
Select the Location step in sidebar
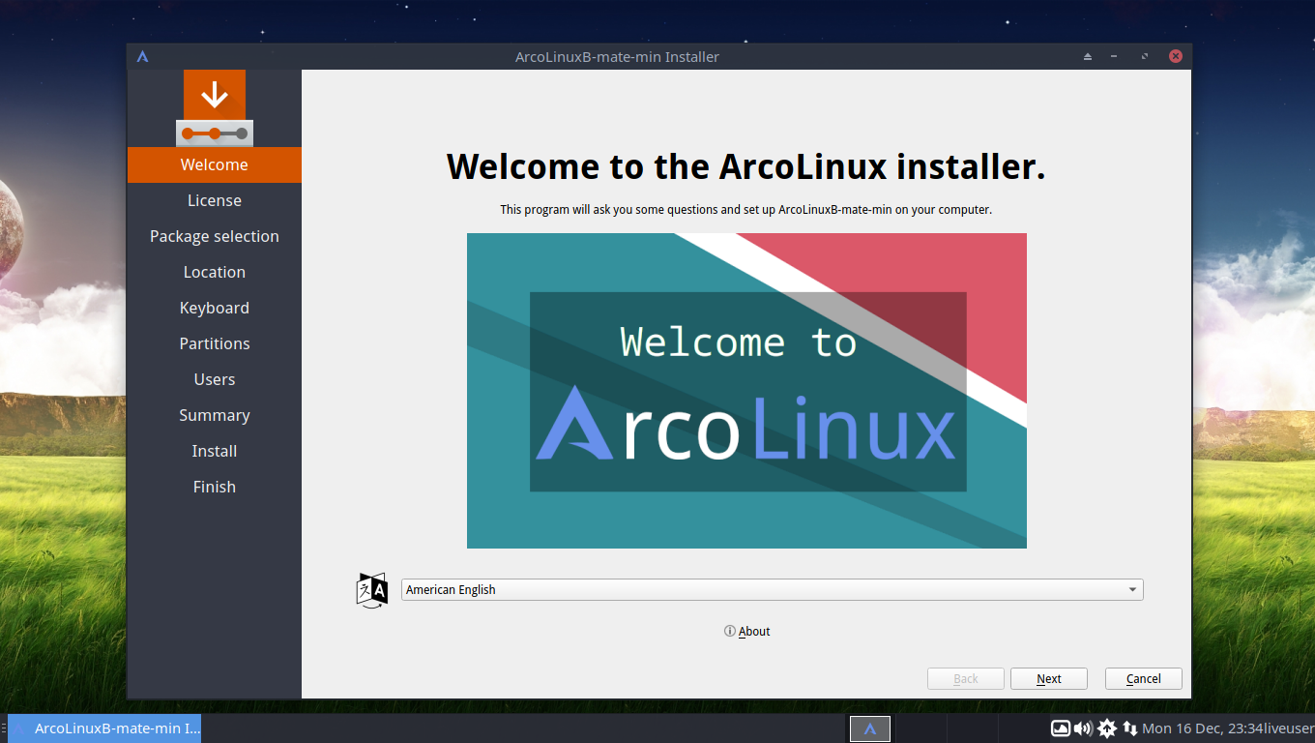tap(215, 272)
